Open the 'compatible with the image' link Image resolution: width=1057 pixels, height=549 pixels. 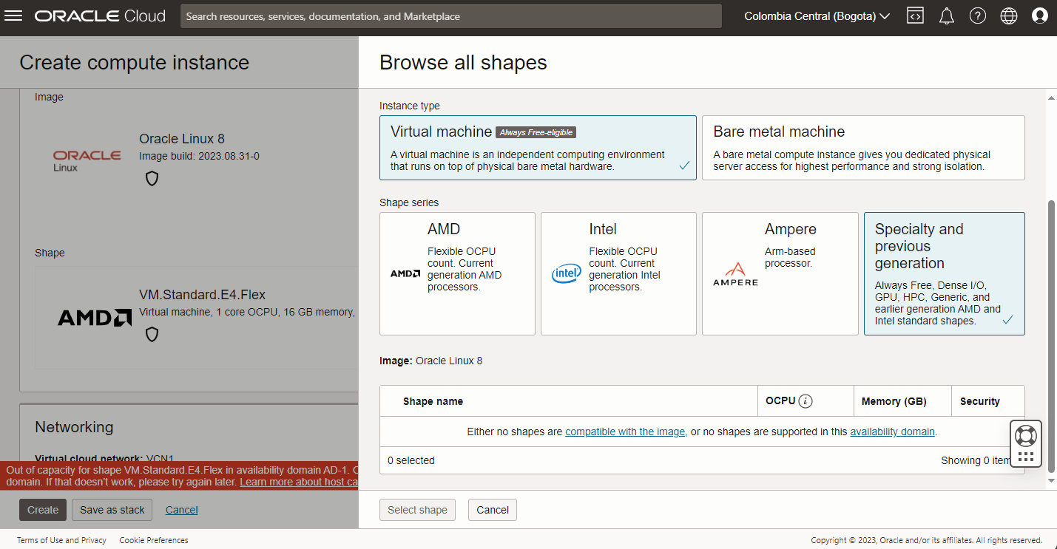(x=625, y=432)
